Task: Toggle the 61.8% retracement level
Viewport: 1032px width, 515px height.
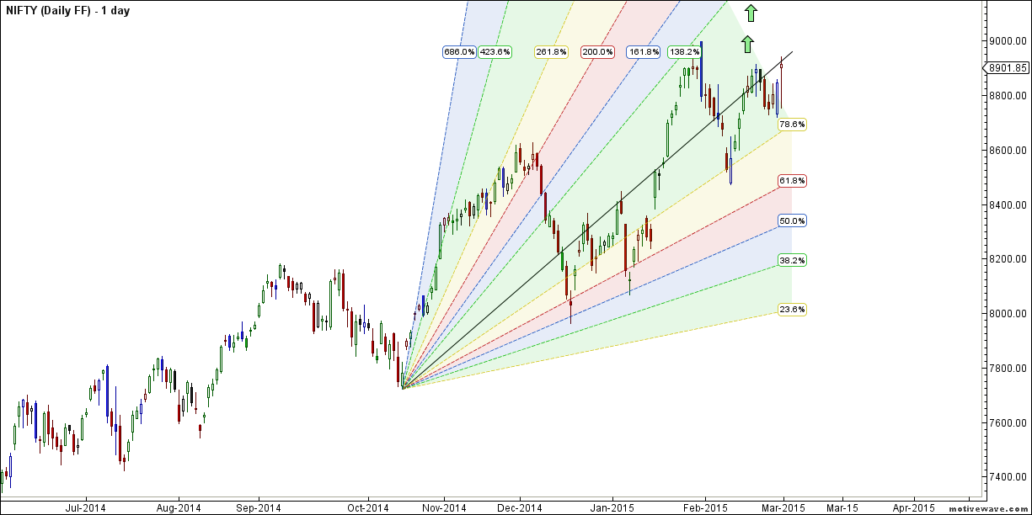Action: pyautogui.click(x=793, y=179)
